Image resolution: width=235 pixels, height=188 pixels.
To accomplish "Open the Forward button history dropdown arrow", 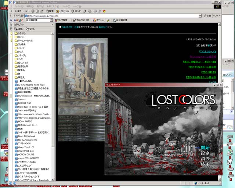I will [x=29, y=11].
